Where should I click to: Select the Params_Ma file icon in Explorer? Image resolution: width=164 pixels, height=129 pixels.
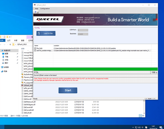(22, 77)
